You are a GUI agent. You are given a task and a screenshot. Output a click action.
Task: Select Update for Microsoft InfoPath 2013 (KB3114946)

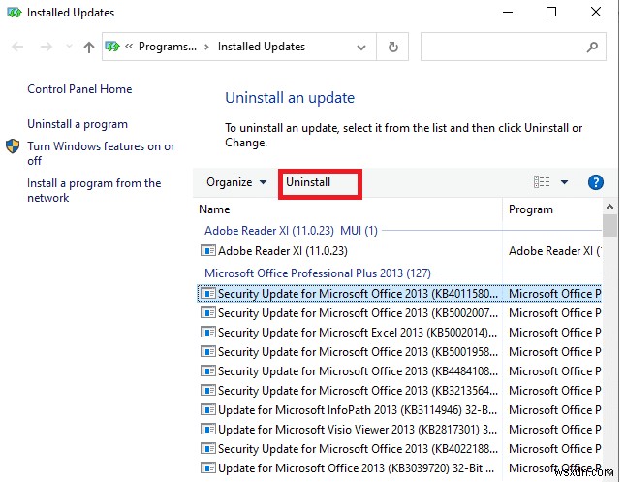click(x=358, y=410)
